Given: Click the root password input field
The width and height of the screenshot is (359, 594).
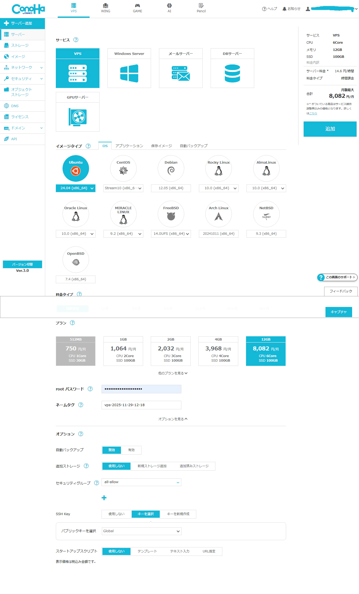Looking at the screenshot, I should coord(141,389).
